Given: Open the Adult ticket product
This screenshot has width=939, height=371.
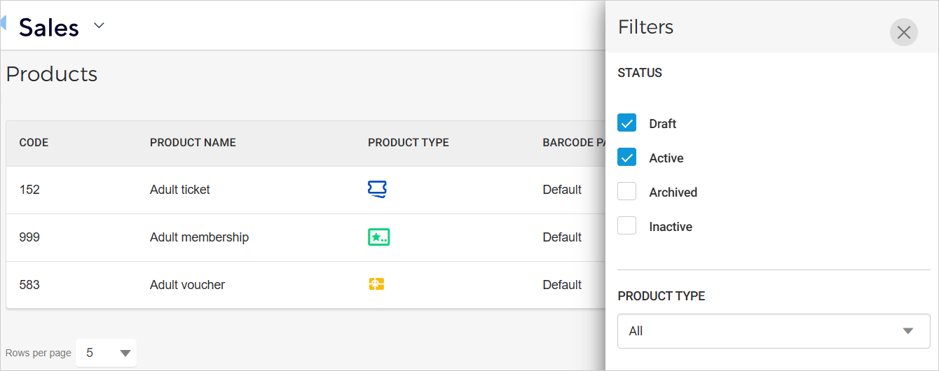Looking at the screenshot, I should click(x=180, y=190).
